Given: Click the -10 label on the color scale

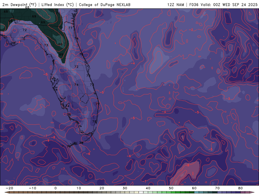Looking at the screenshot, I should coord(32,188).
